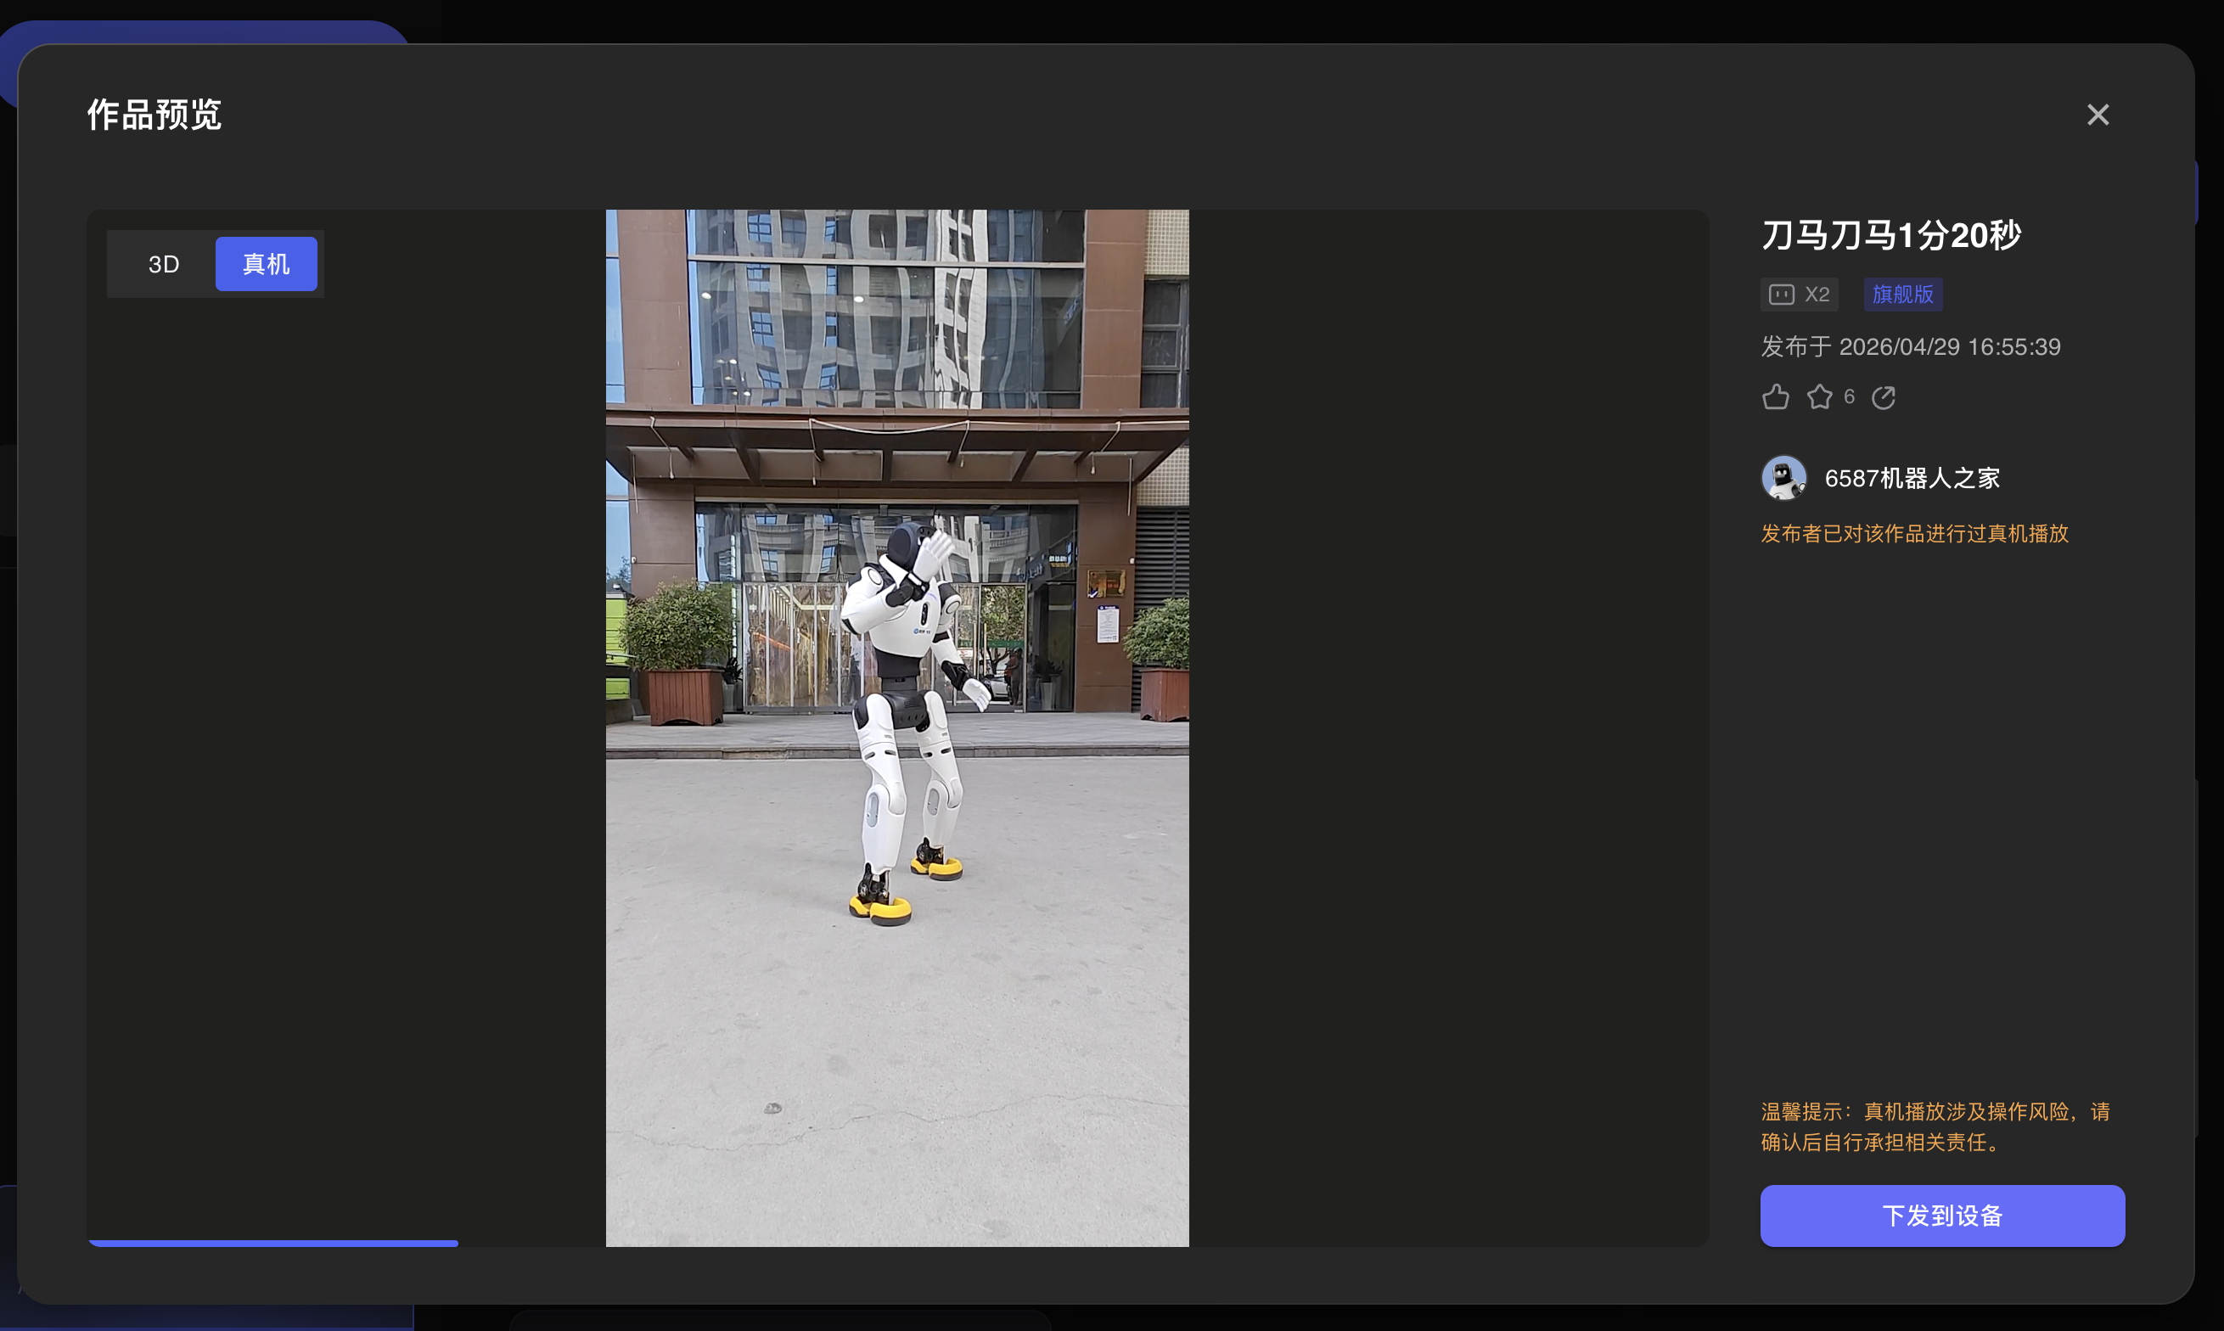This screenshot has height=1331, width=2224.
Task: Click the robot device icon beside X2
Action: 1781,295
